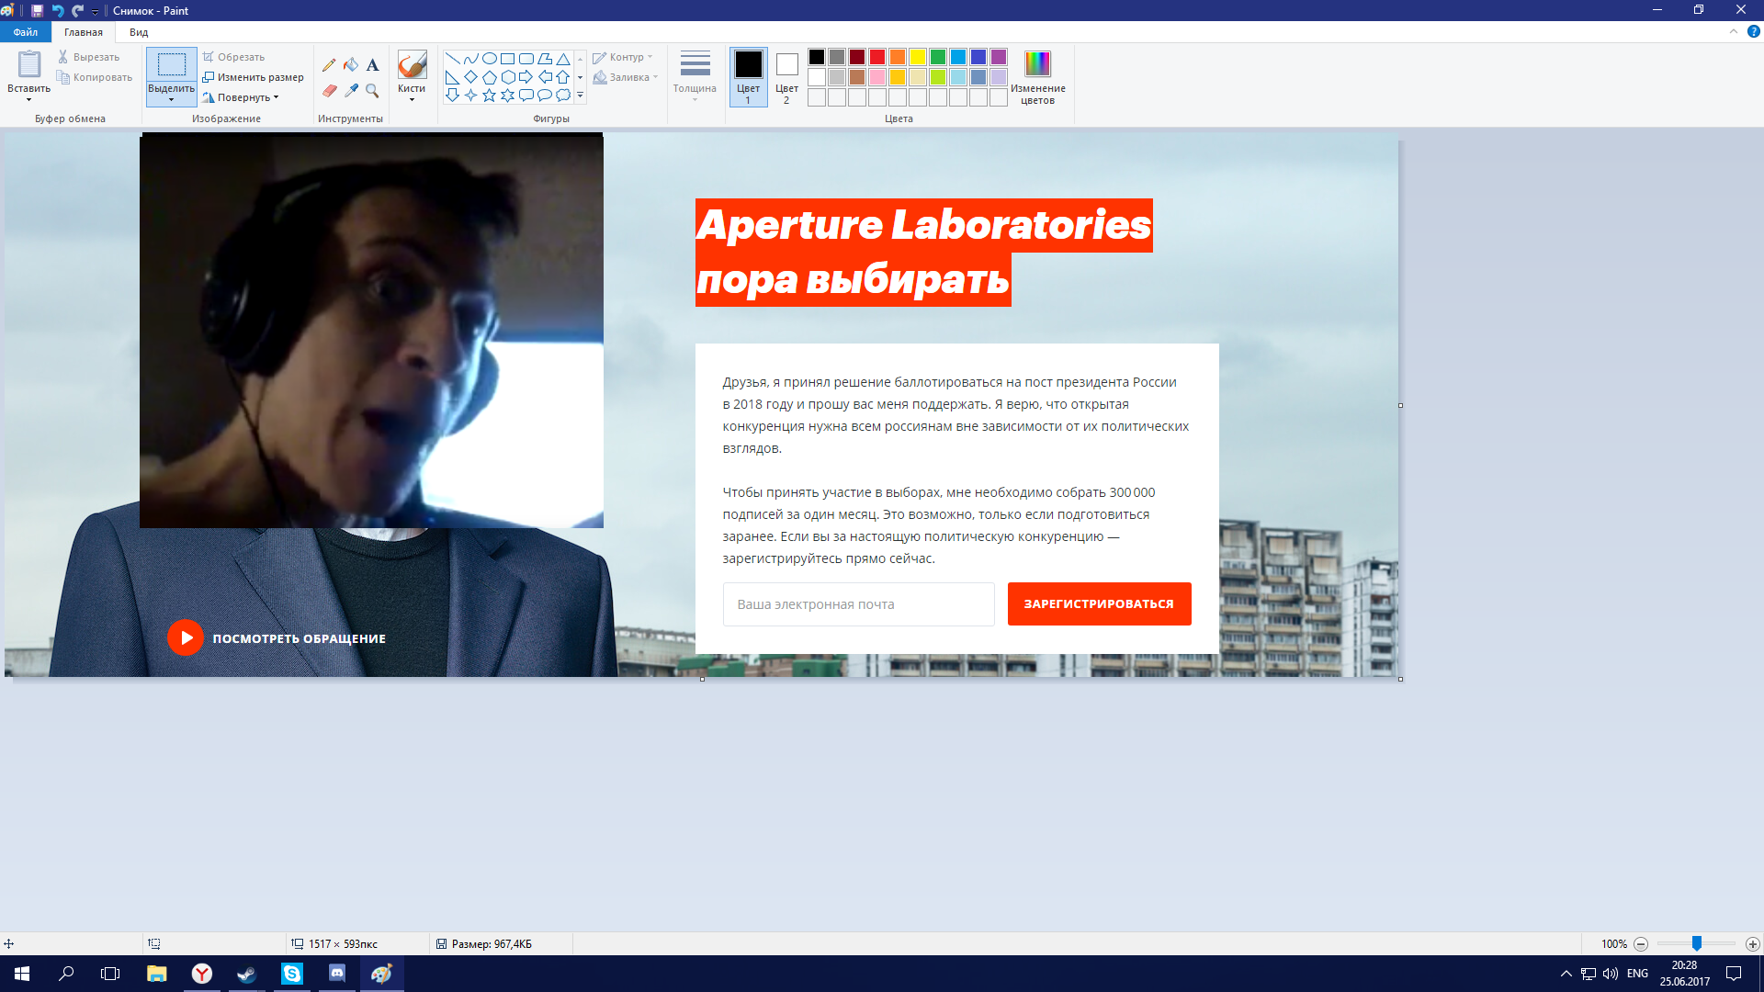
Task: Choose the Line shape
Action: pos(452,59)
